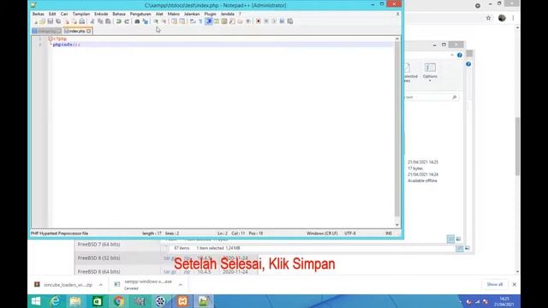The height and width of the screenshot is (308, 548).
Task: Click the Save recorded macro icon
Action: coord(290,21)
